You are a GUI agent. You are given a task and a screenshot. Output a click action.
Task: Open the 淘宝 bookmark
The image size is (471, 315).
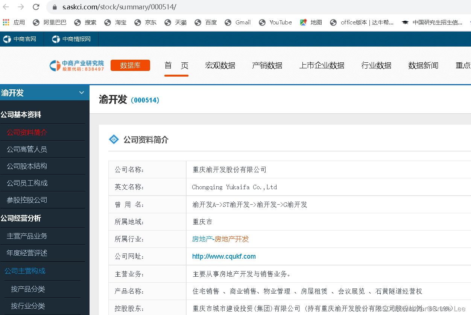coord(115,23)
